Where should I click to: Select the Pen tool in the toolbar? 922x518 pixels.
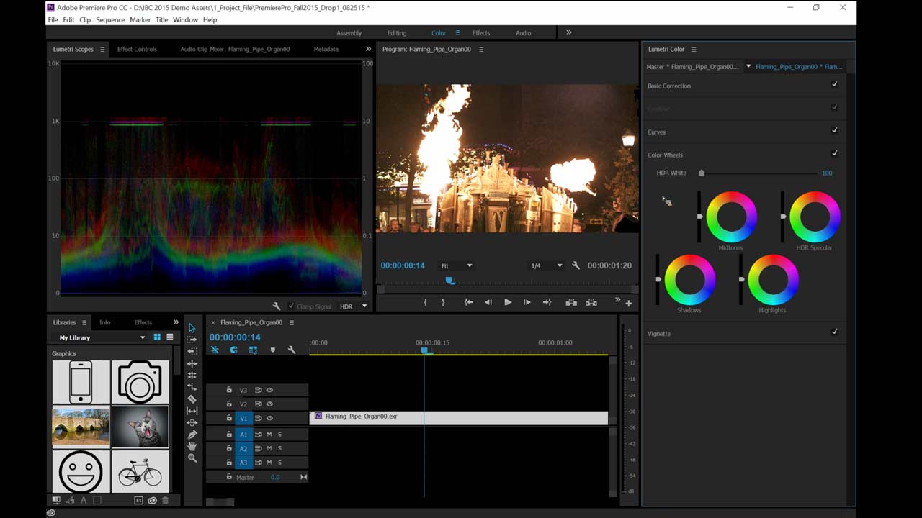coord(192,435)
